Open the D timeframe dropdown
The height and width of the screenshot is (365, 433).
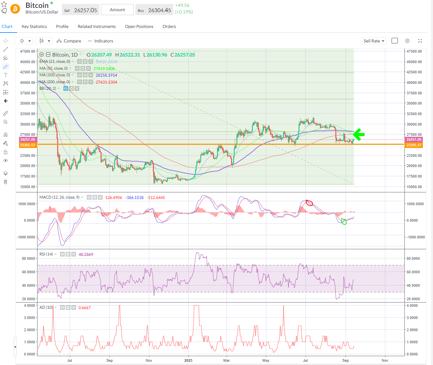25,41
